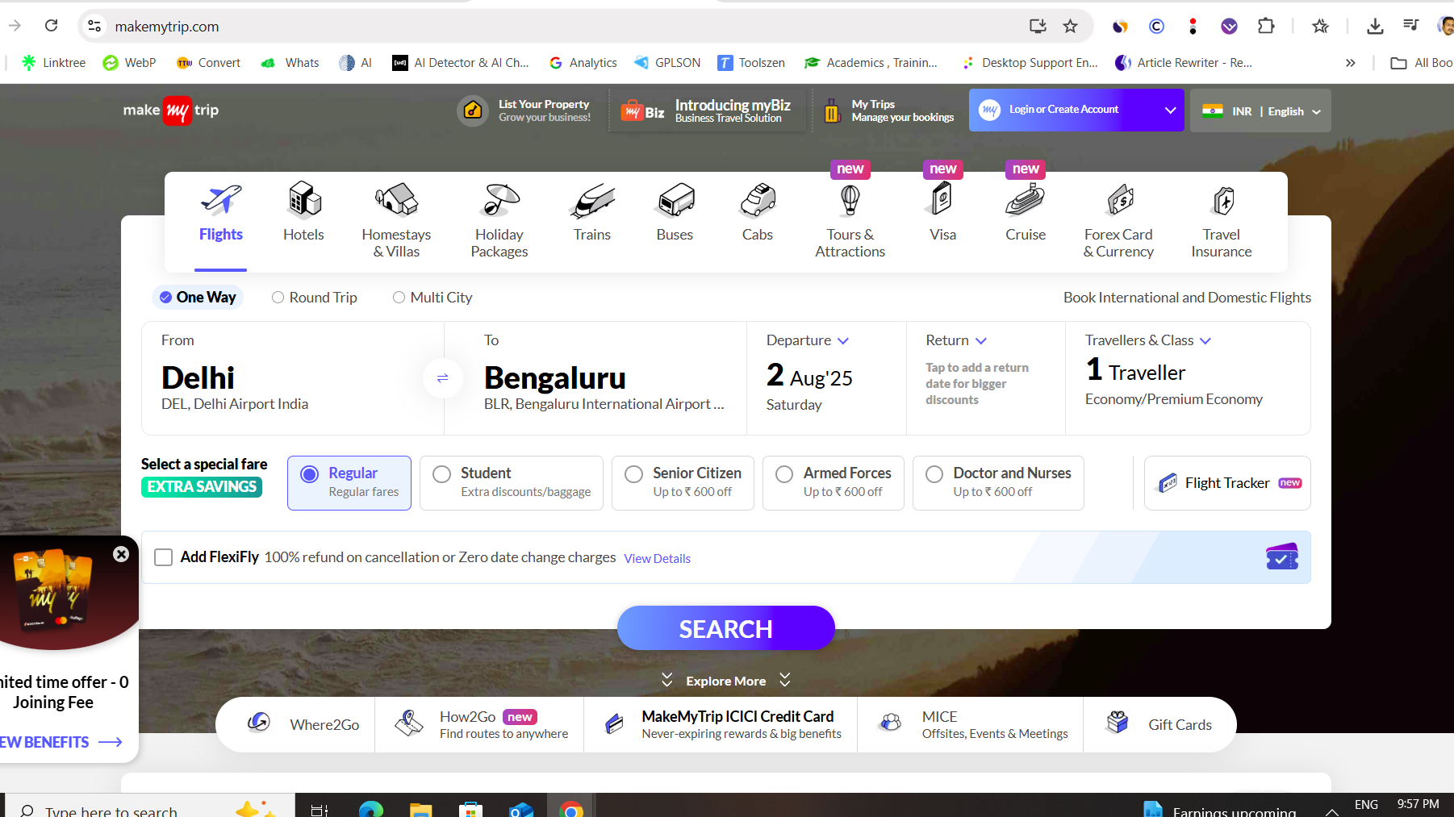The width and height of the screenshot is (1454, 817).
Task: Open Cabs taxi icon
Action: (758, 200)
